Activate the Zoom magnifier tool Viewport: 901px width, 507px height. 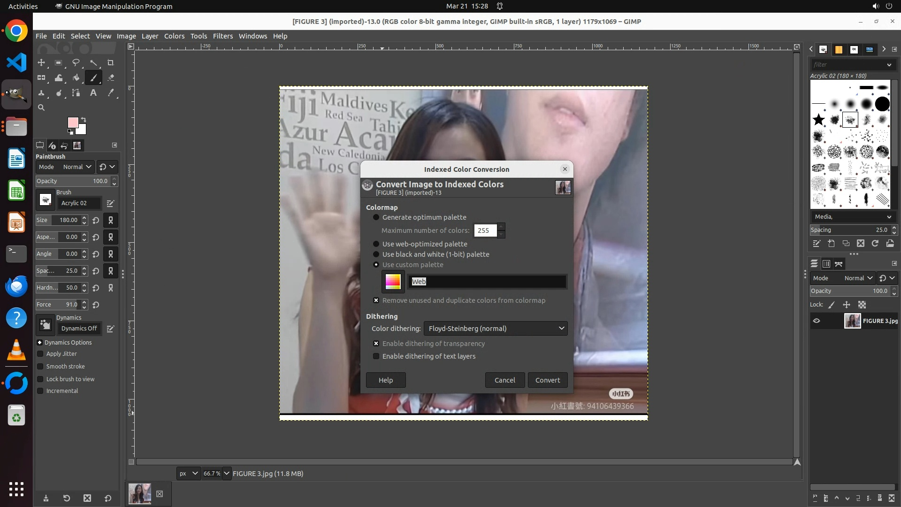[41, 108]
